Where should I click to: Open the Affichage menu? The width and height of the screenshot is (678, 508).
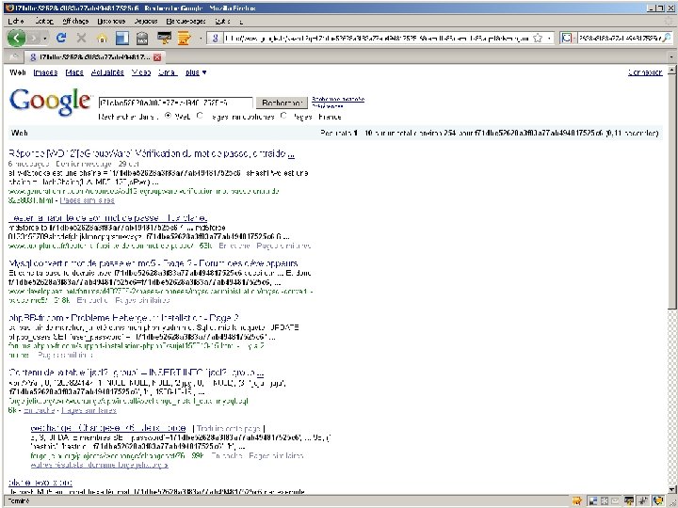(75, 21)
